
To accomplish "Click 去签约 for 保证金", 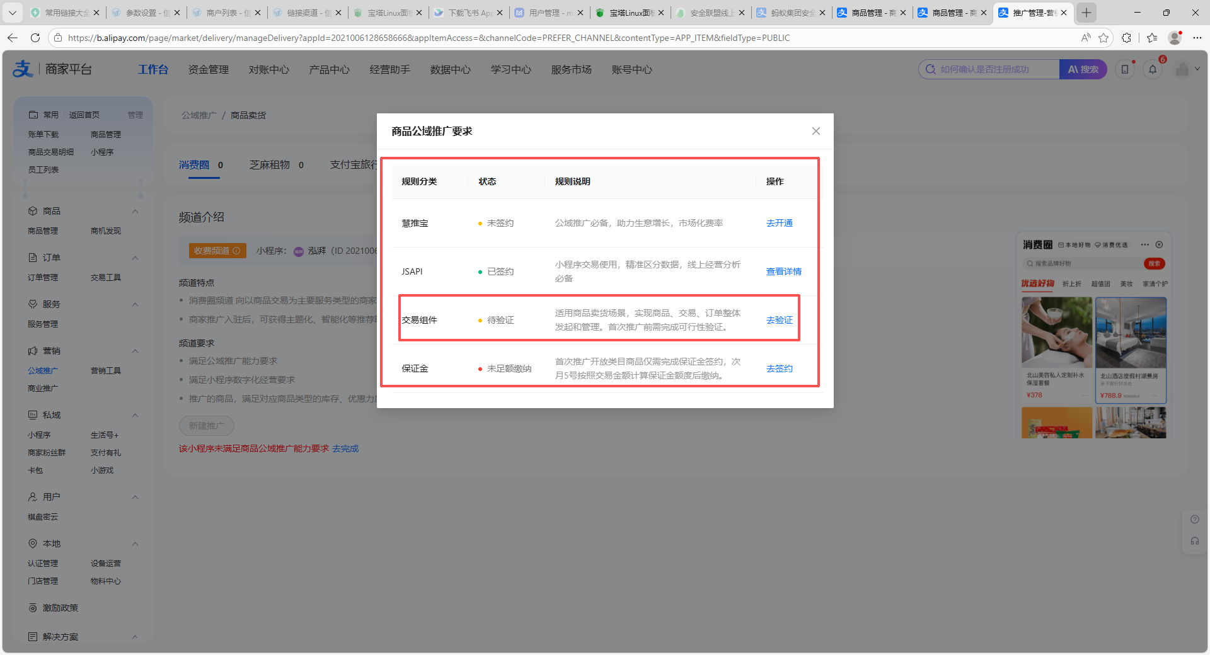I will 779,368.
